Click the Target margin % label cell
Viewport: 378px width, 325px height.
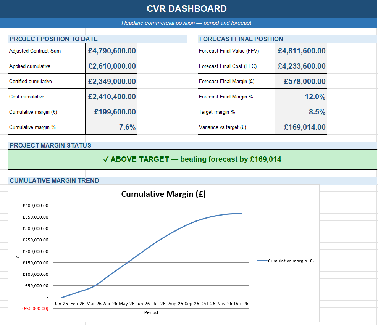pos(236,112)
